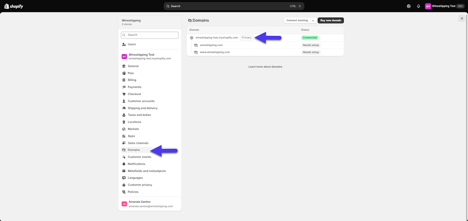Click the Connected status badge
468x221 pixels.
tap(310, 38)
